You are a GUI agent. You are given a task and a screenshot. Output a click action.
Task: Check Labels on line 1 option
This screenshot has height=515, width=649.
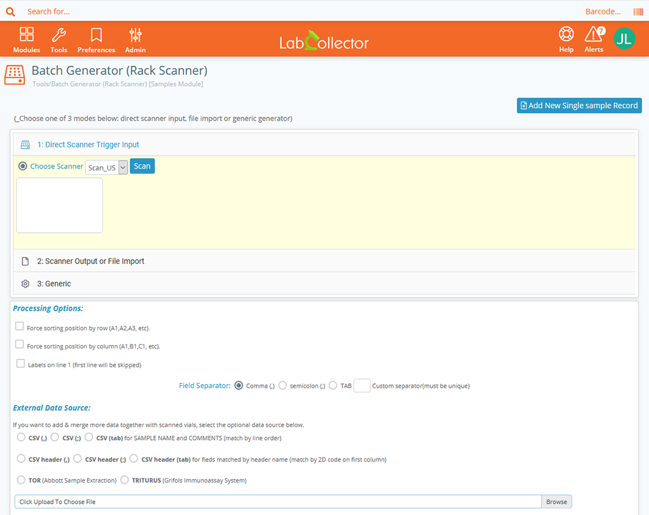coord(21,363)
